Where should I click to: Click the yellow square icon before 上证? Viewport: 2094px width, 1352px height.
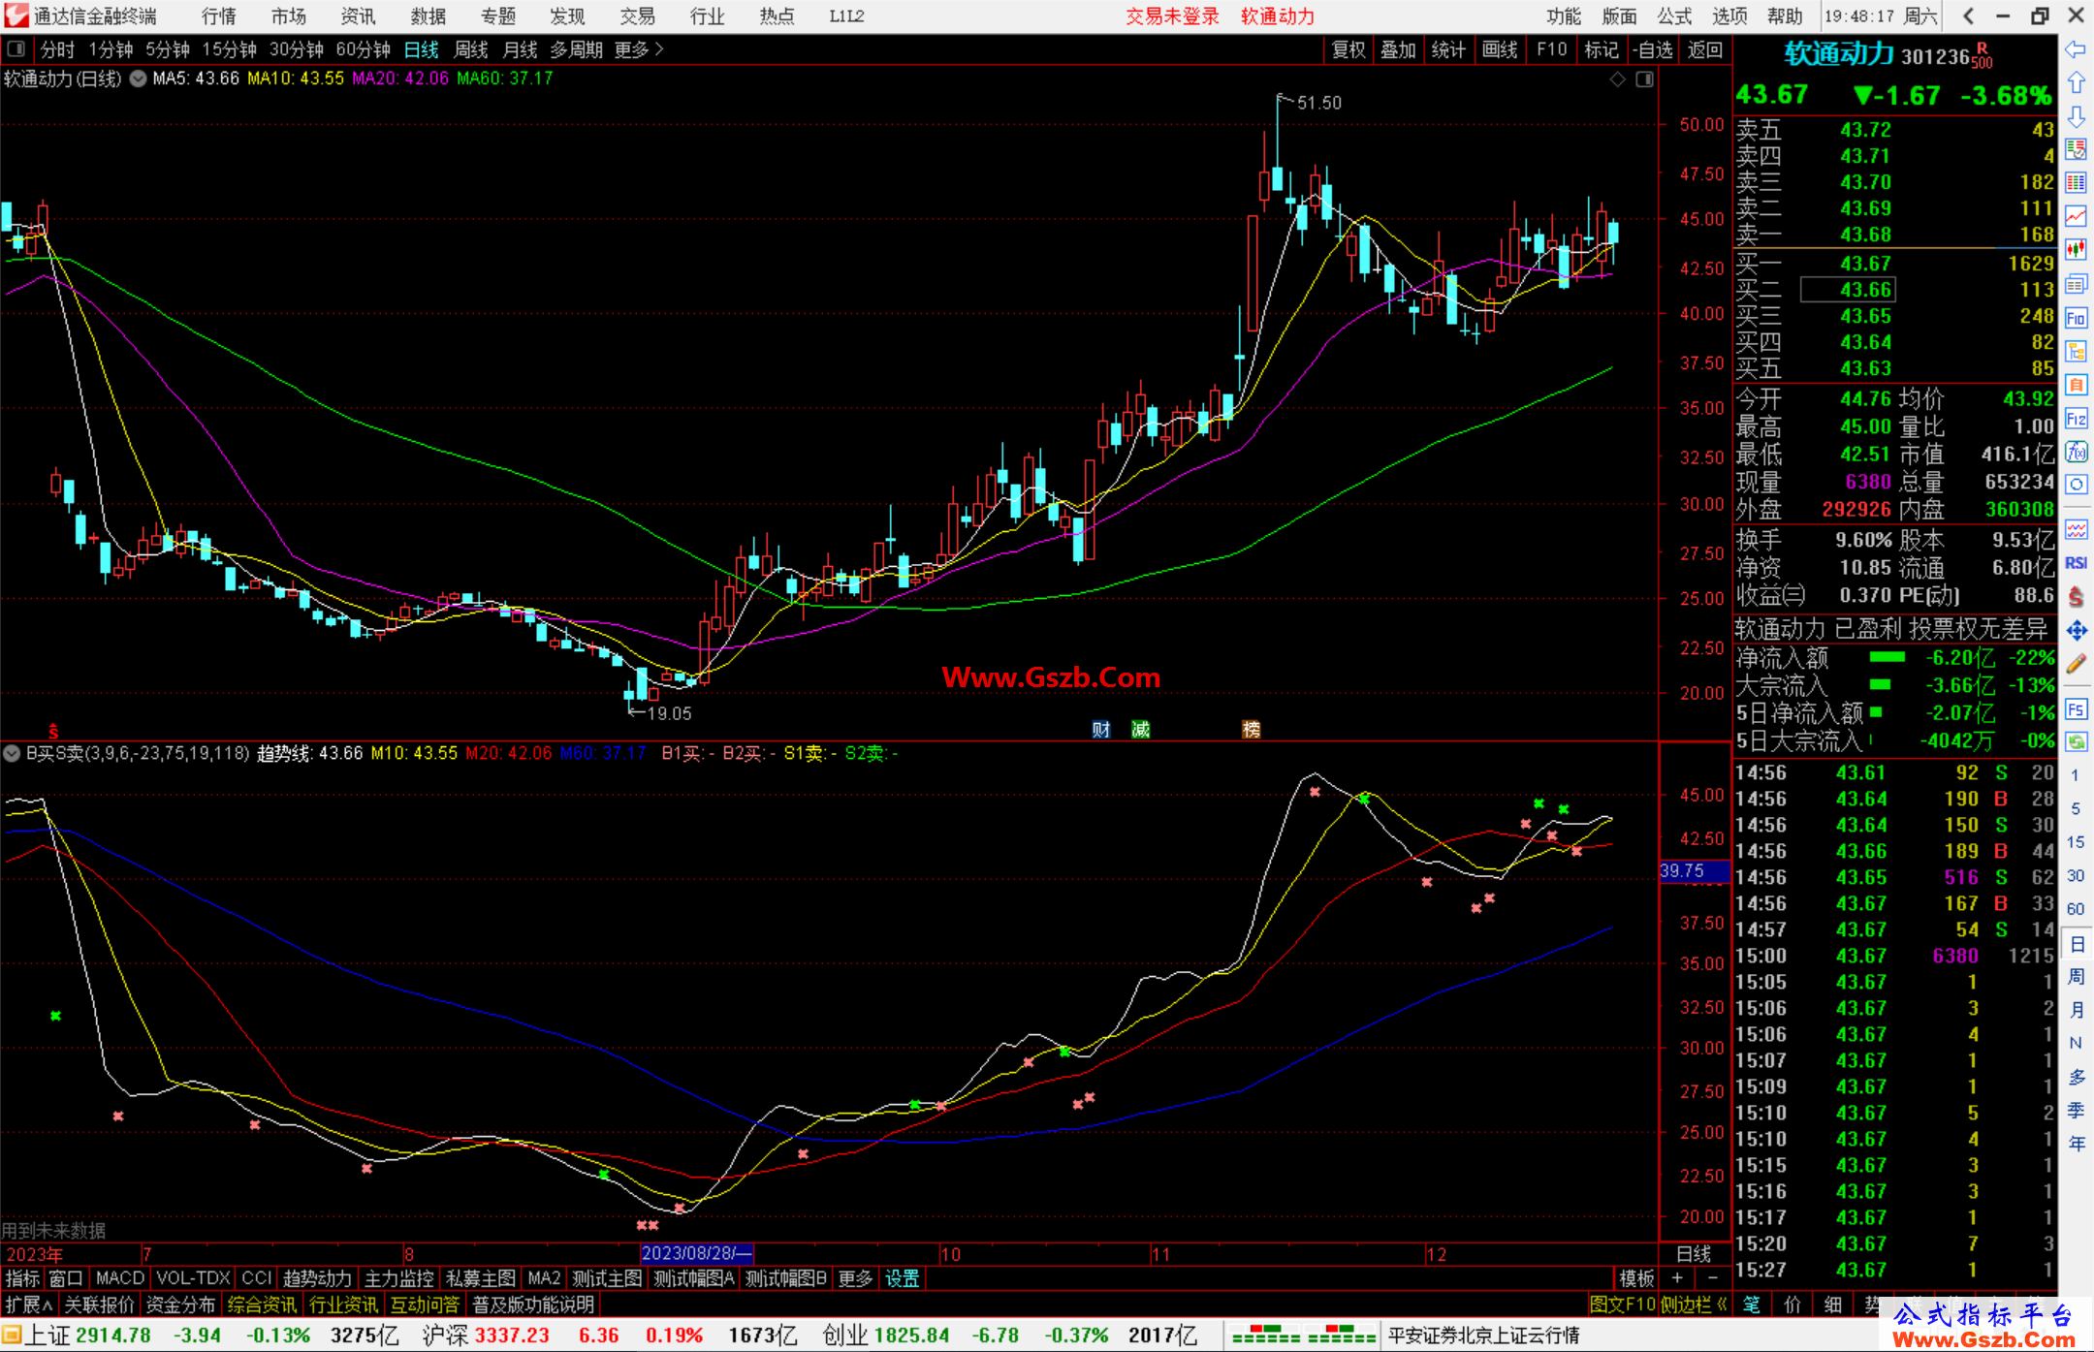coord(11,1336)
